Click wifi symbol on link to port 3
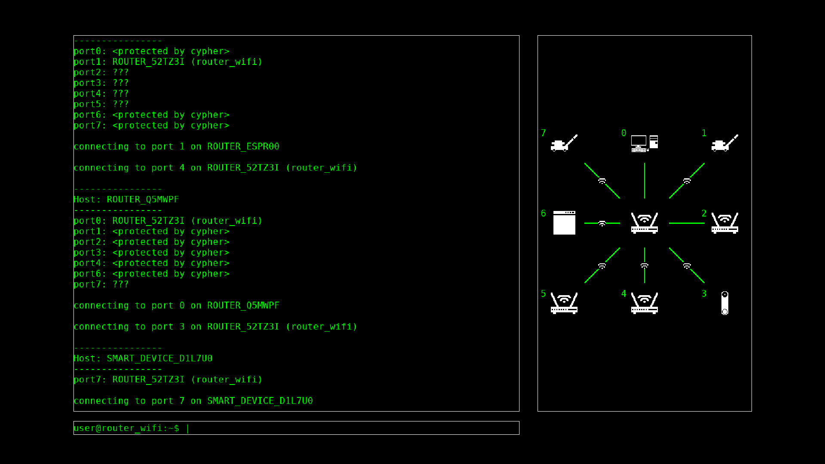Image resolution: width=825 pixels, height=464 pixels. tap(687, 266)
